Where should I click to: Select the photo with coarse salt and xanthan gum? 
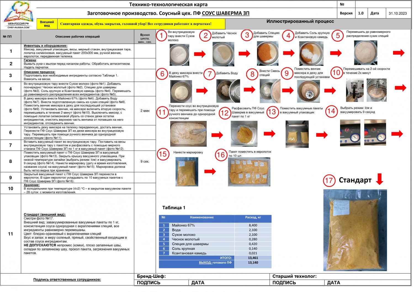311,53
